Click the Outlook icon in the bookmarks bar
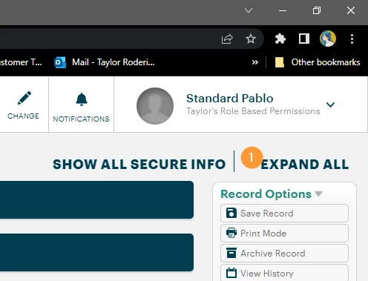The height and width of the screenshot is (281, 368). point(60,62)
